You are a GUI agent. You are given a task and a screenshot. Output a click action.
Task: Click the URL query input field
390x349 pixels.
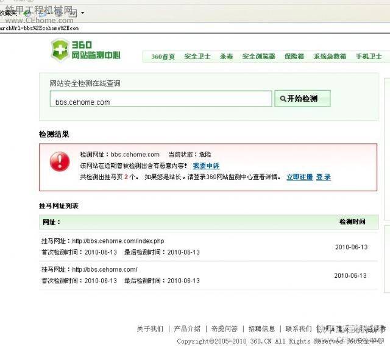[161, 99]
